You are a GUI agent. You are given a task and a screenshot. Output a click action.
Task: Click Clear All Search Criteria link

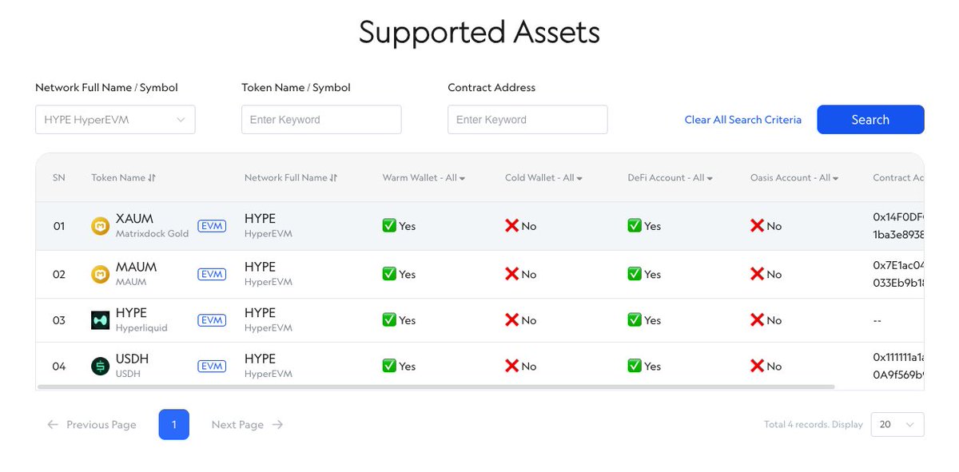pos(742,120)
